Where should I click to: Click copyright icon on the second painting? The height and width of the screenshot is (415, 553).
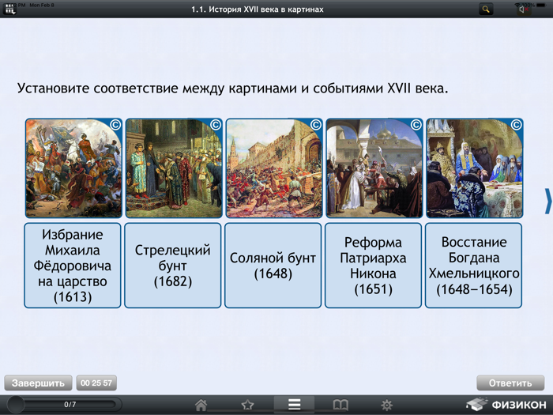pos(216,125)
